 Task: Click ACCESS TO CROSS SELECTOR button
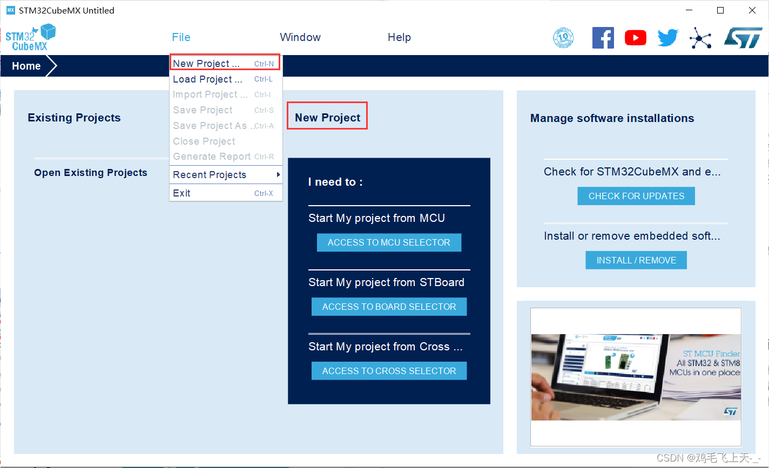point(389,371)
